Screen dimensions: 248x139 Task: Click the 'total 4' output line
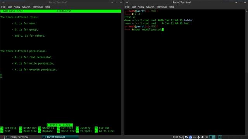point(129,17)
